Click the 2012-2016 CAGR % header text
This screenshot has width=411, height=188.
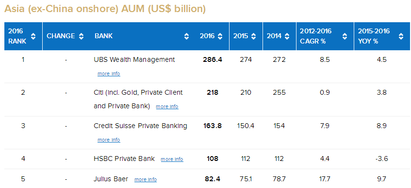coord(315,36)
